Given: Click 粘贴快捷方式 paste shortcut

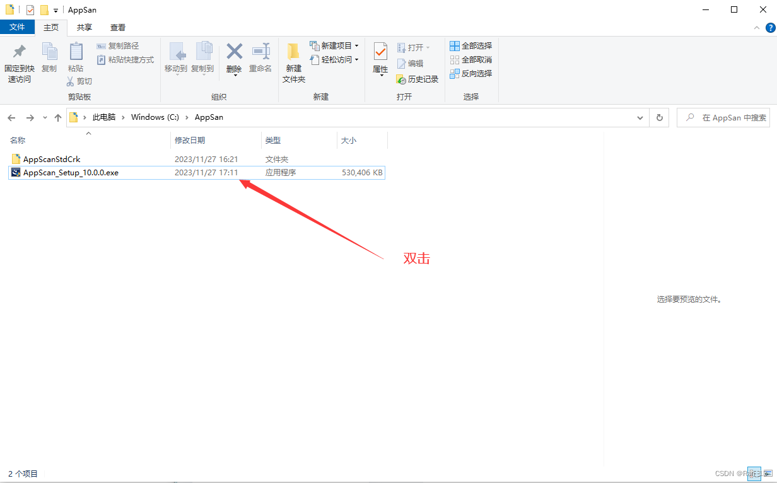Looking at the screenshot, I should (x=126, y=59).
